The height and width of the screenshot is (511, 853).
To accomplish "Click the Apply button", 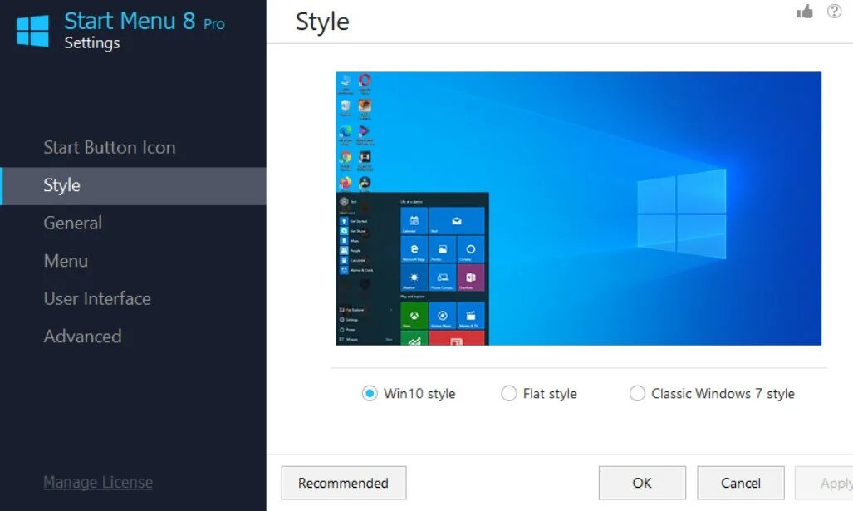I will click(824, 483).
